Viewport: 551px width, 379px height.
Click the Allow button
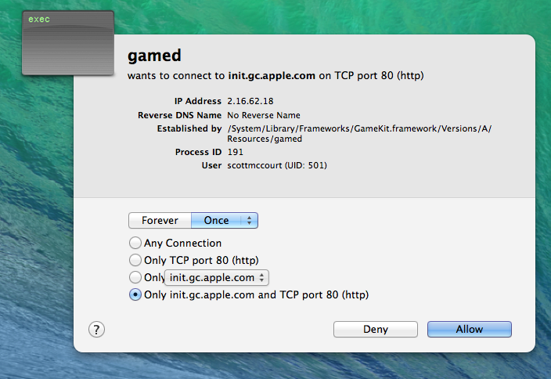click(x=469, y=330)
